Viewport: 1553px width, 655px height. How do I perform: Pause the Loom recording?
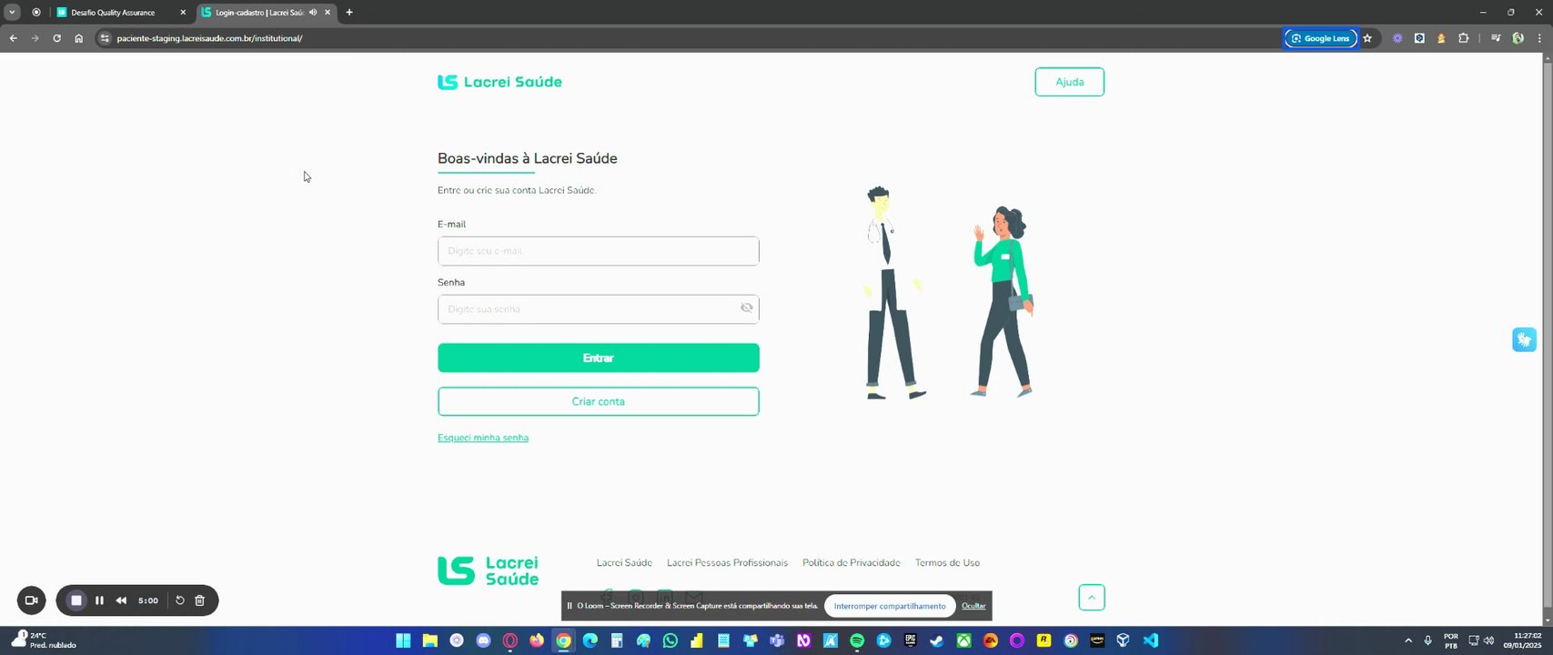click(x=99, y=600)
